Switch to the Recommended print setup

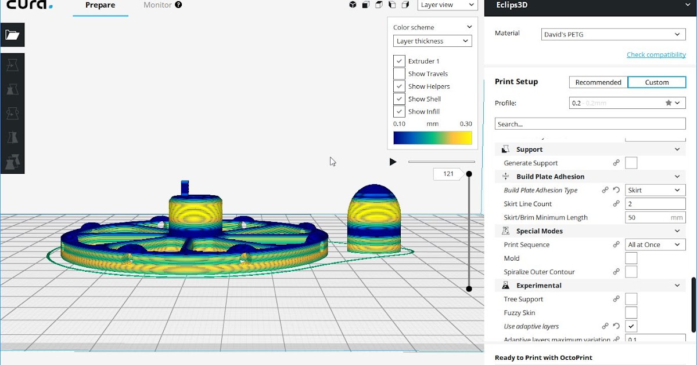pos(598,82)
